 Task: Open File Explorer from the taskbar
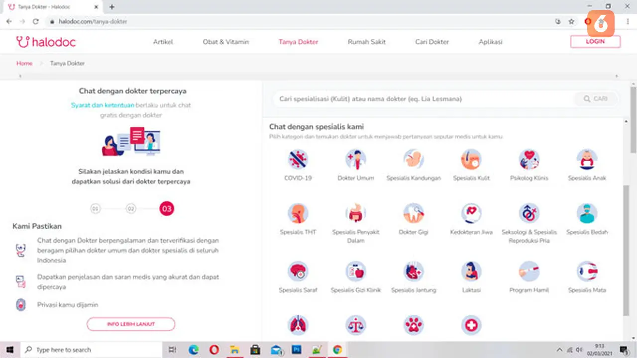point(234,350)
